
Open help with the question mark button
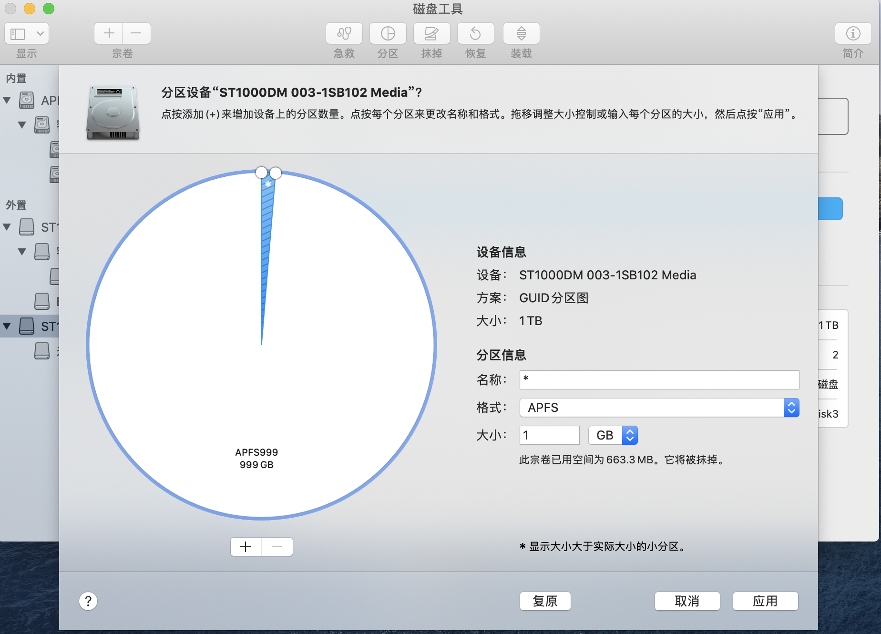pos(88,601)
